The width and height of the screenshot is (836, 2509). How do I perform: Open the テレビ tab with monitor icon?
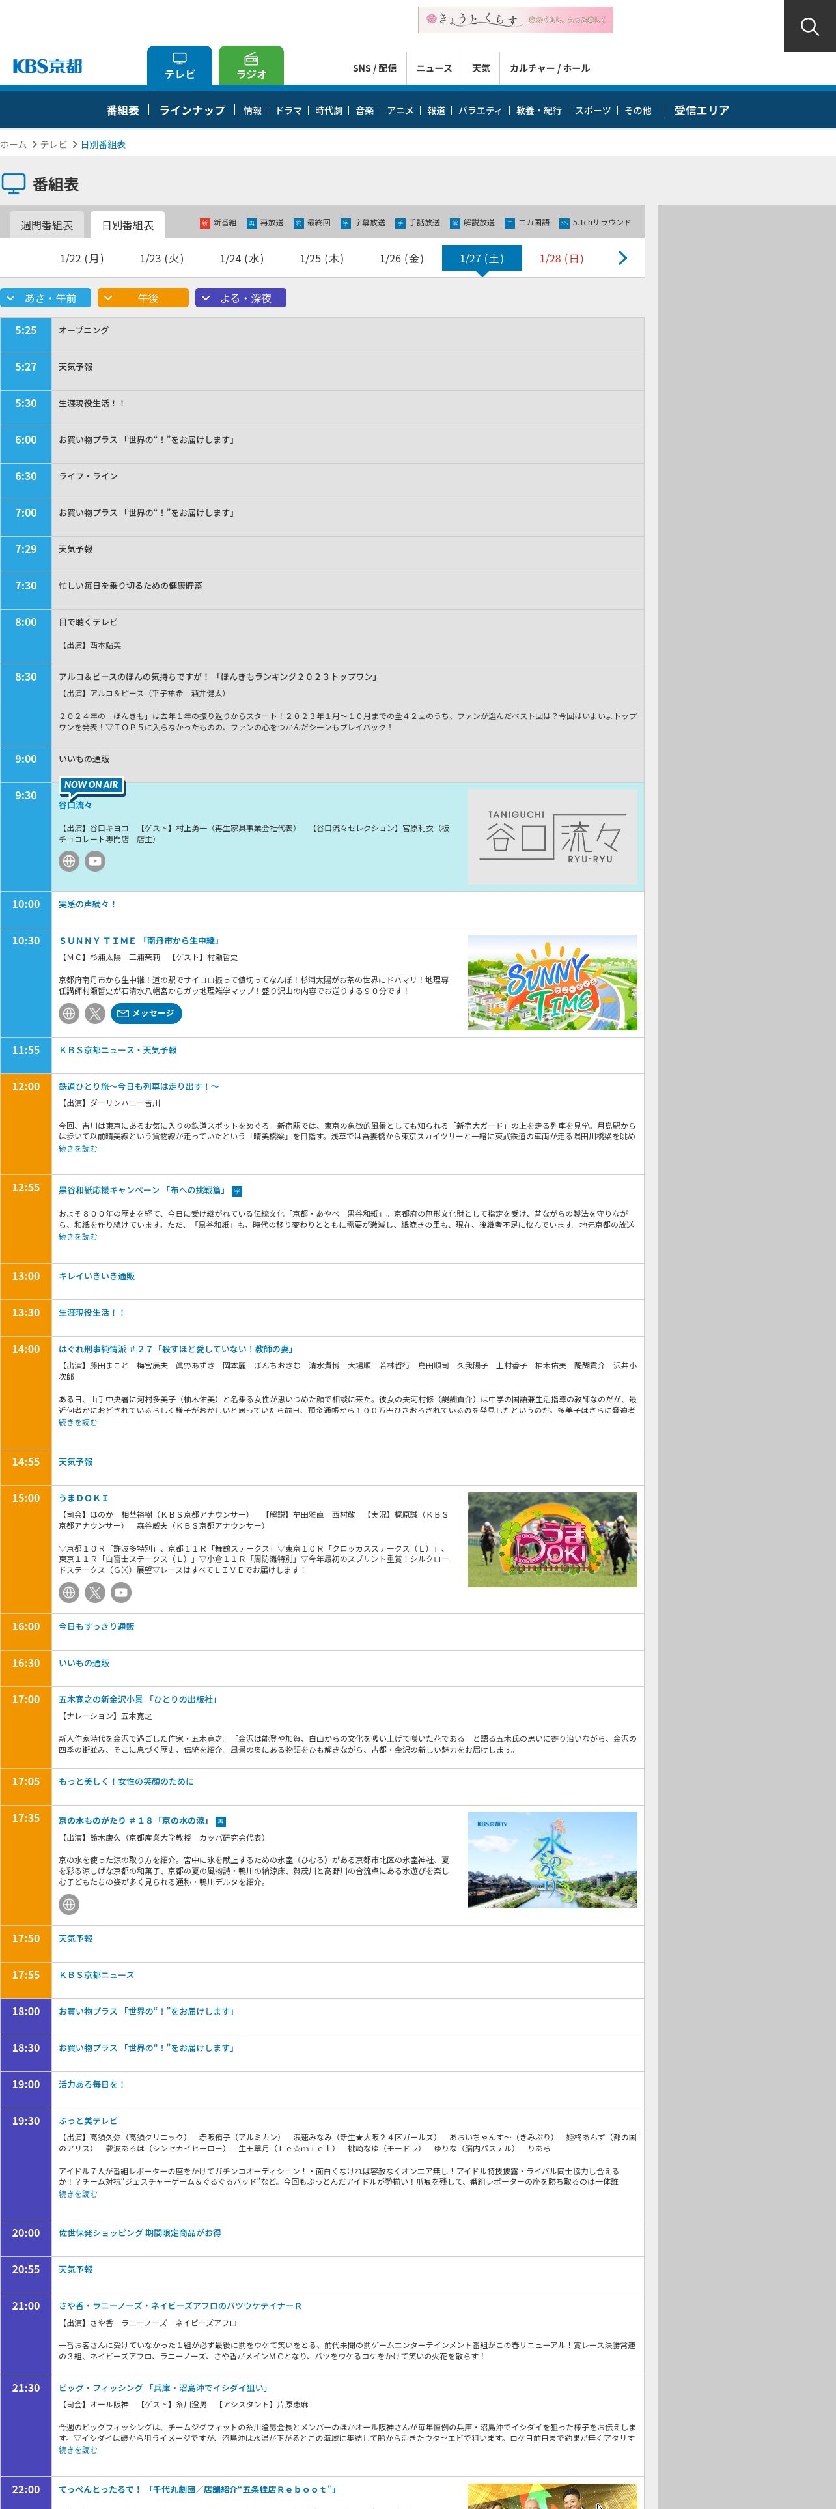pyautogui.click(x=179, y=65)
